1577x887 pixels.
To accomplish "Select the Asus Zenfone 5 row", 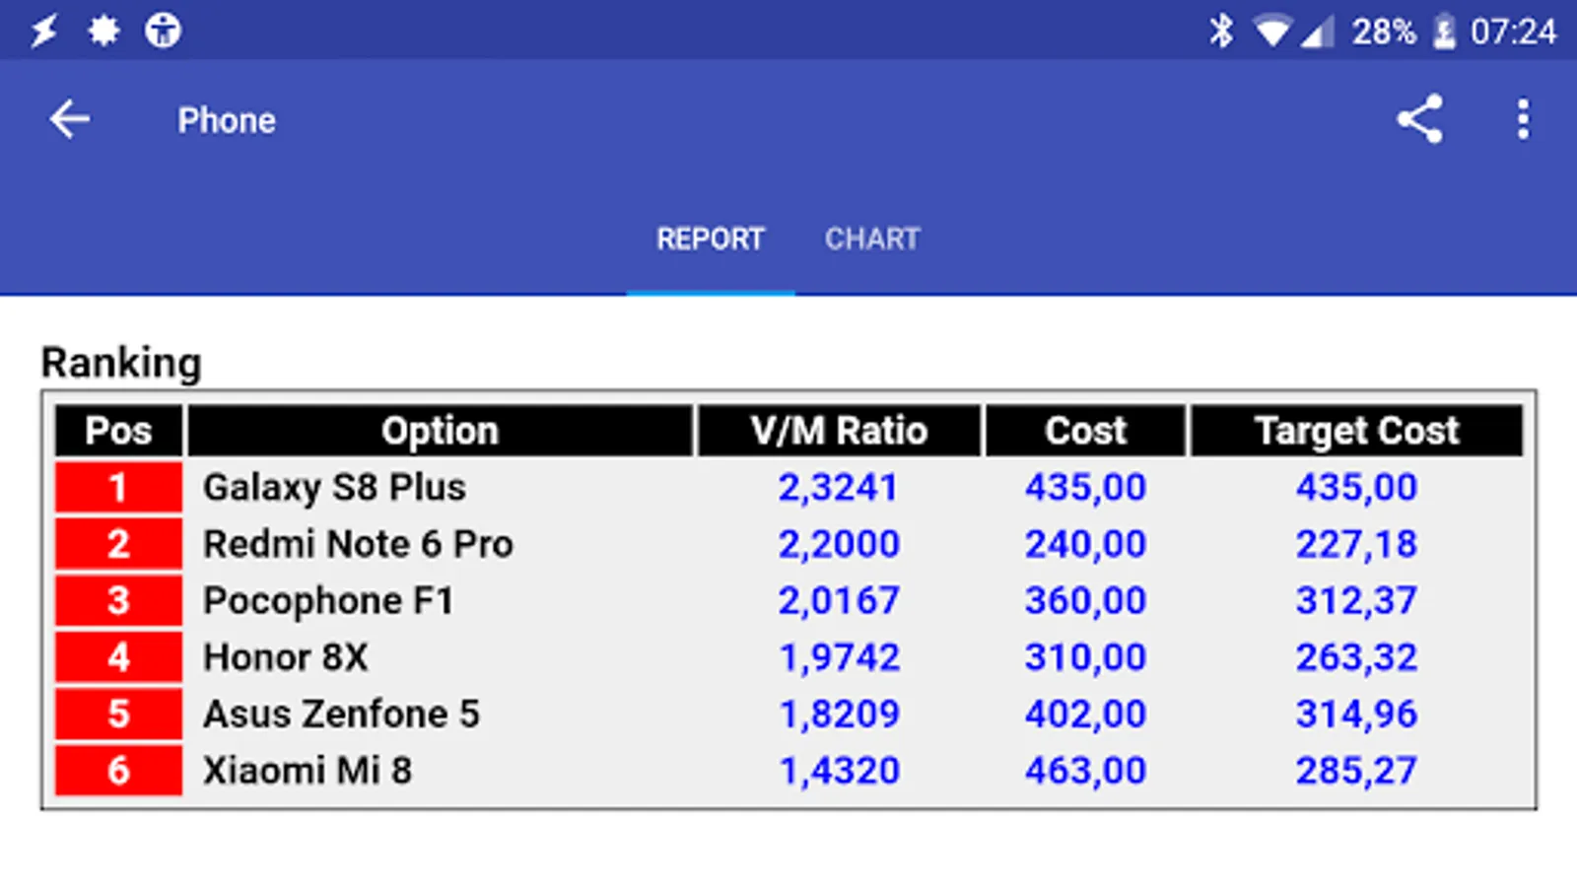I will point(788,714).
